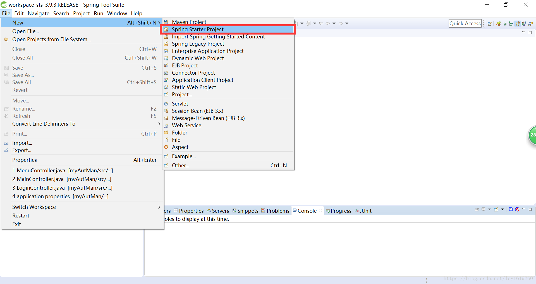Image resolution: width=536 pixels, height=284 pixels.
Task: Switch to the Snippets tab
Action: pos(245,211)
